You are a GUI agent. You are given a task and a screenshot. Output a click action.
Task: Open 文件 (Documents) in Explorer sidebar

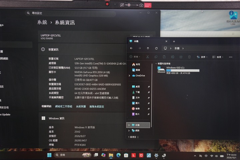136,97
